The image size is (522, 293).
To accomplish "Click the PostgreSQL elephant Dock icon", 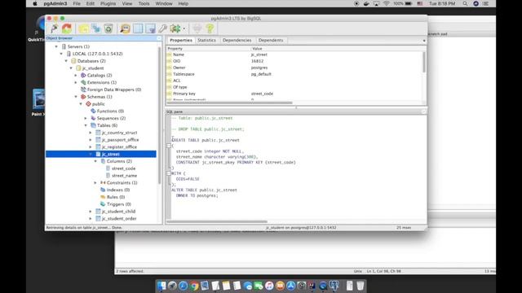I will click(x=334, y=286).
